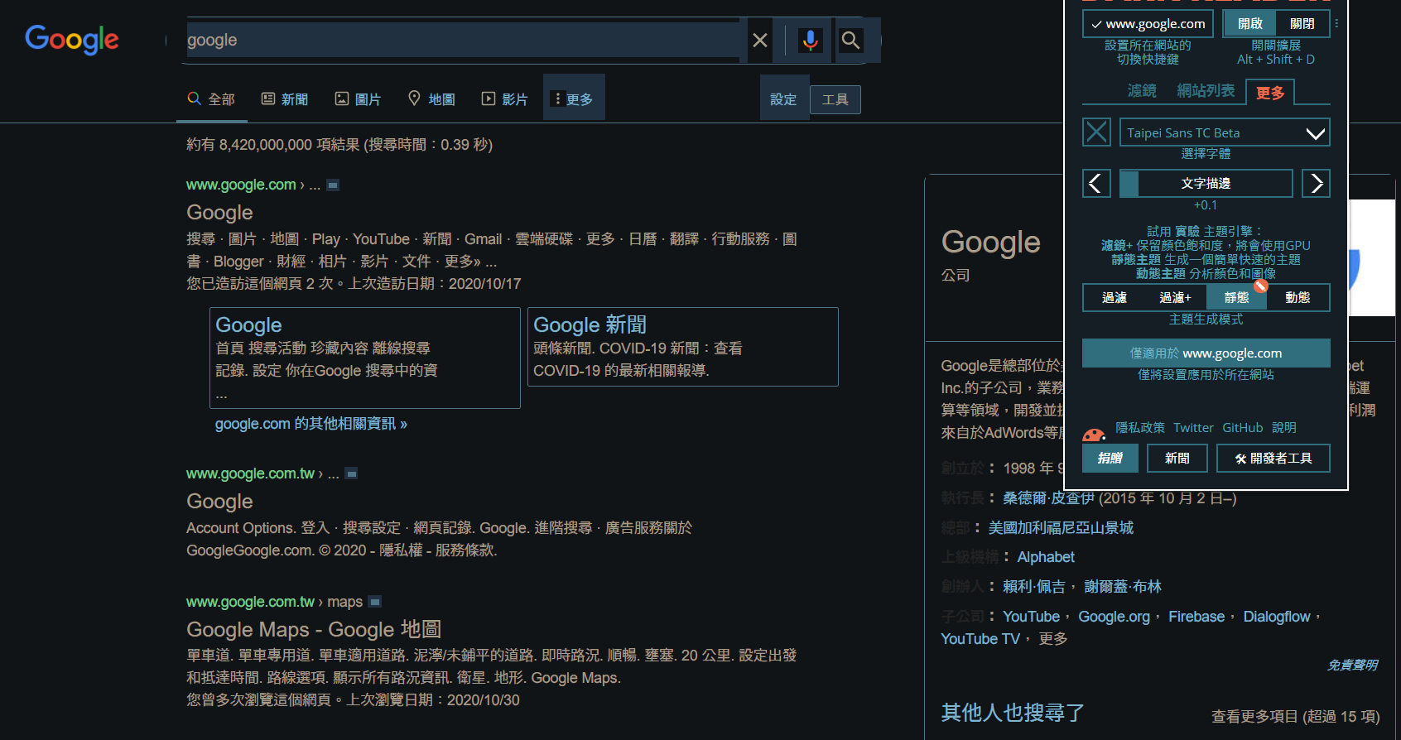
Task: Switch to the 圖片 results tab
Action: tap(358, 99)
